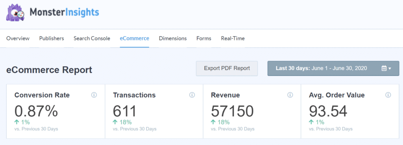Click Avg. Order Value info icon
The image size is (403, 145).
[388, 95]
